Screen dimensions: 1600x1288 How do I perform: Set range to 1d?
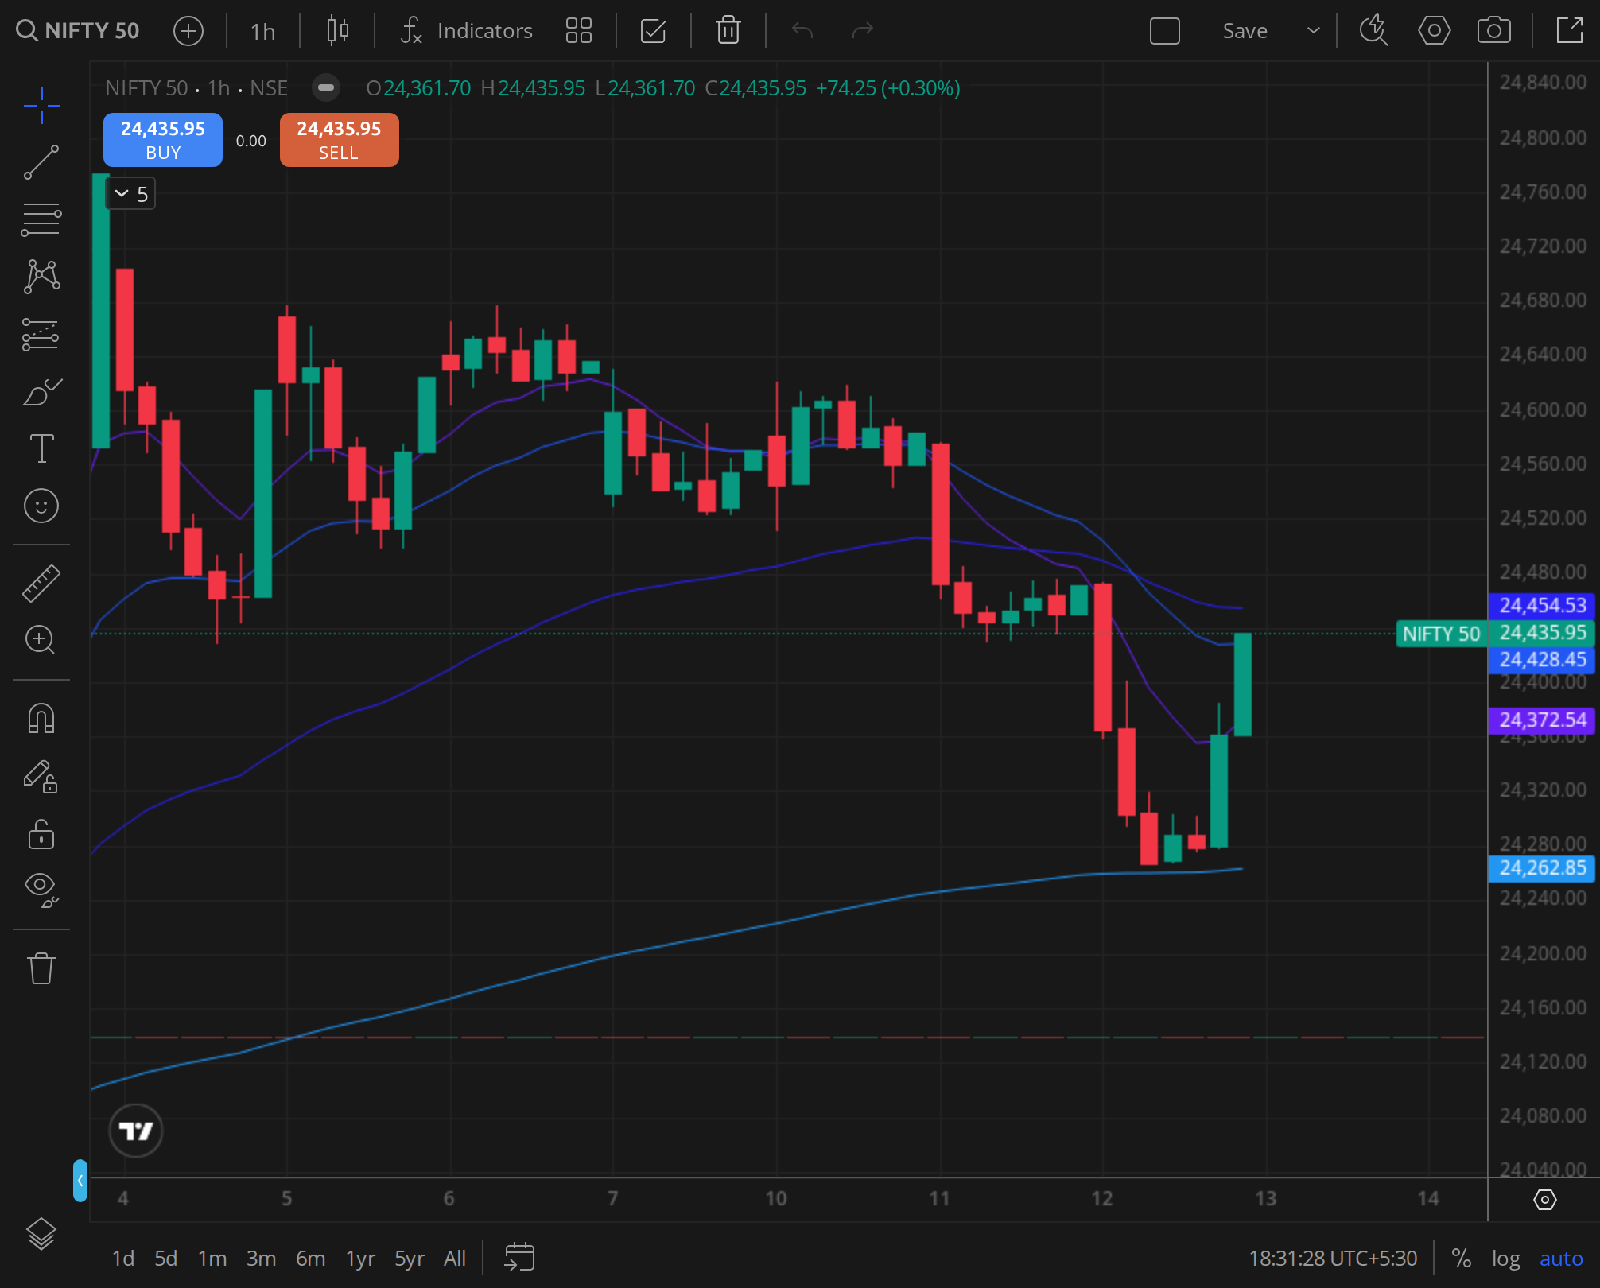(122, 1259)
